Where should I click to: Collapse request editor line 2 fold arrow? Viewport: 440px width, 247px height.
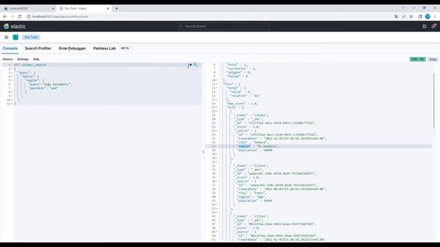tap(12, 69)
